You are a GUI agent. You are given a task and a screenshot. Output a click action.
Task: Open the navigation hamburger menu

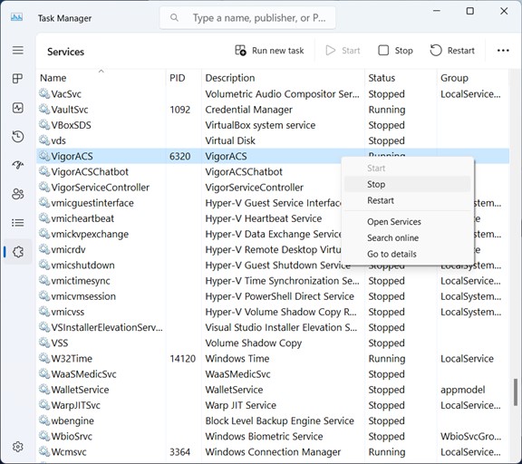(x=18, y=50)
